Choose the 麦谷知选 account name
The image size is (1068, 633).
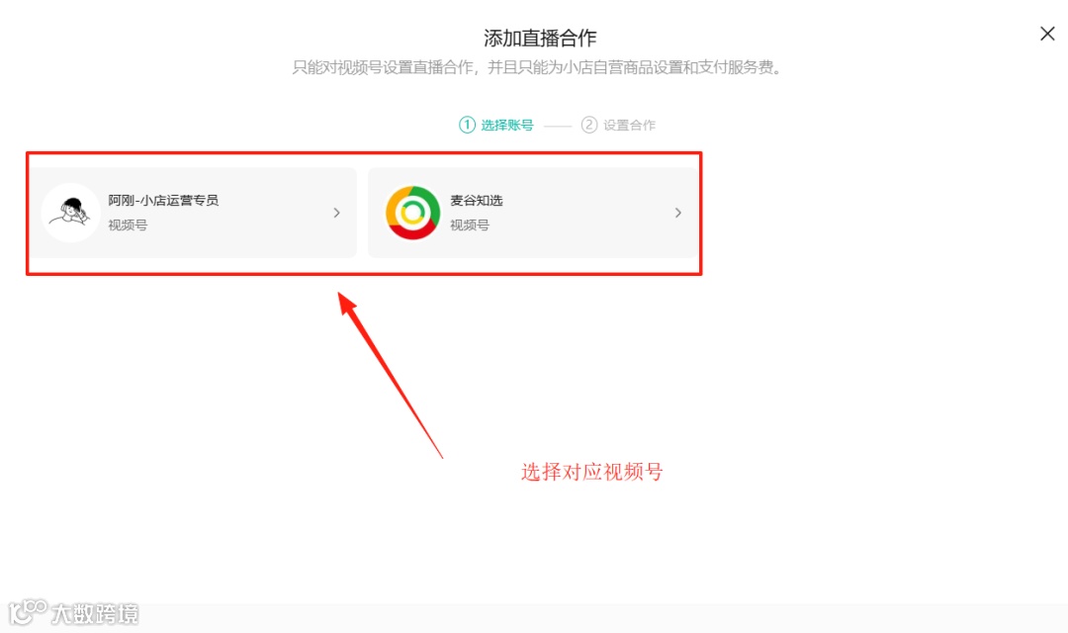[x=476, y=201]
